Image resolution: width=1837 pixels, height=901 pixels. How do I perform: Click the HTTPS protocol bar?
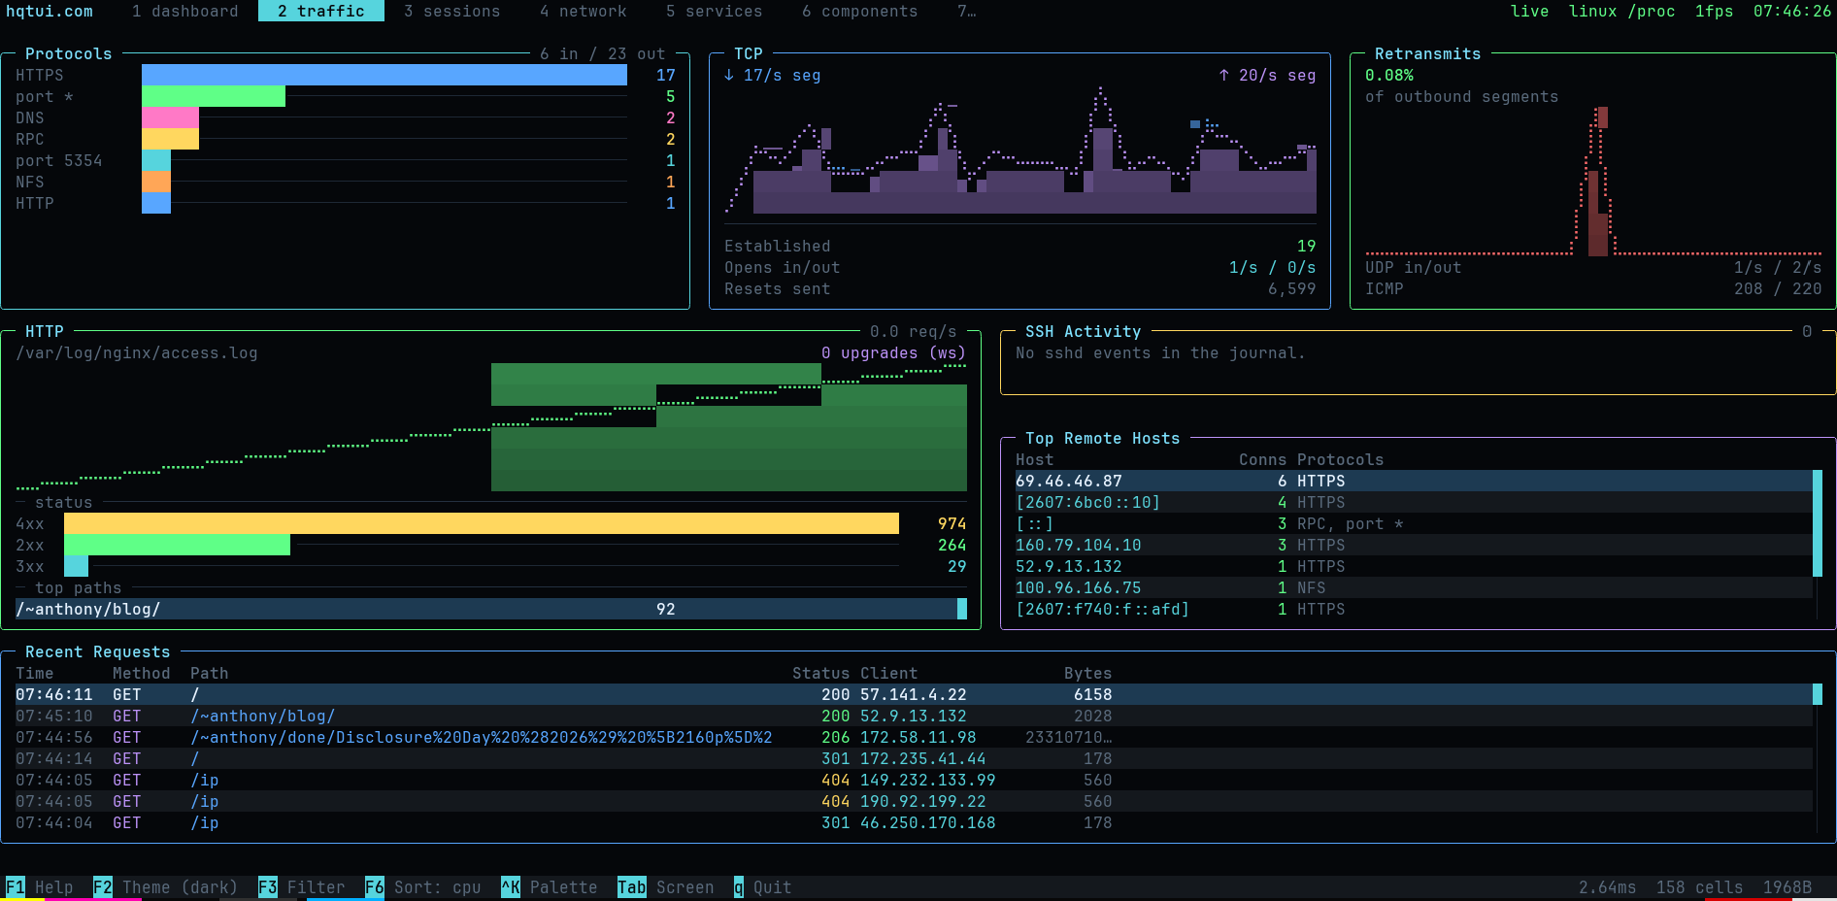[384, 75]
